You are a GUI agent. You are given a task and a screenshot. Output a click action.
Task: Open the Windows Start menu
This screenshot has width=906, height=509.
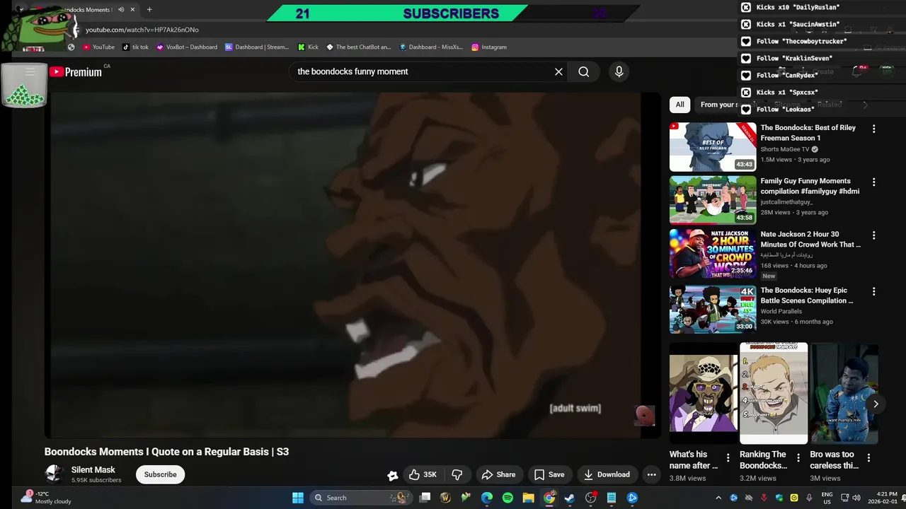pyautogui.click(x=298, y=498)
